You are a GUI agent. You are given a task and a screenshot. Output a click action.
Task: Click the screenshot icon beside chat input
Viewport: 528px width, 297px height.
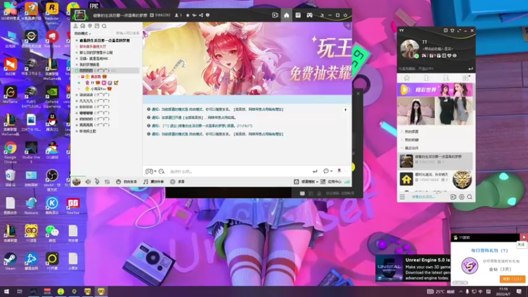(162, 172)
